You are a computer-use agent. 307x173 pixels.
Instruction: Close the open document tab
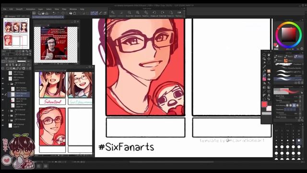pos(62,17)
